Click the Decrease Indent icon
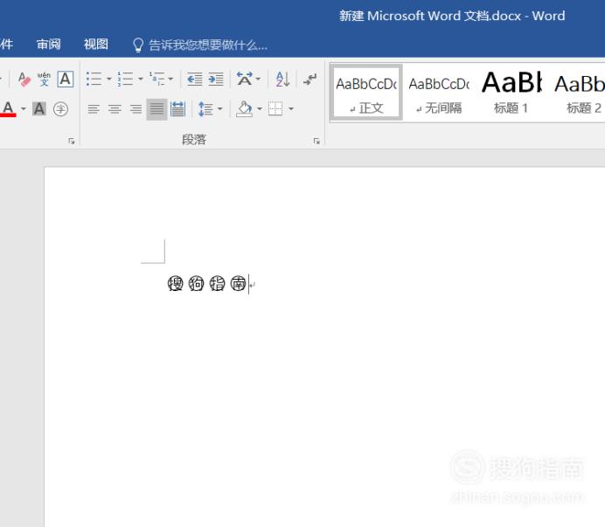The width and height of the screenshot is (605, 527). coord(194,80)
